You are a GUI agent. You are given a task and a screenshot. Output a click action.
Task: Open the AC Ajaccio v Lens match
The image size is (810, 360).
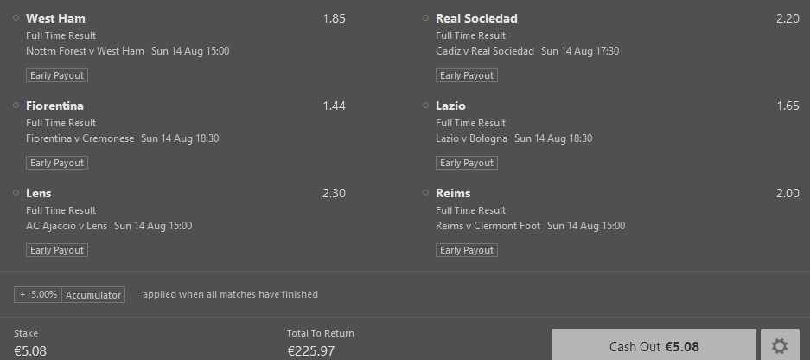[67, 226]
